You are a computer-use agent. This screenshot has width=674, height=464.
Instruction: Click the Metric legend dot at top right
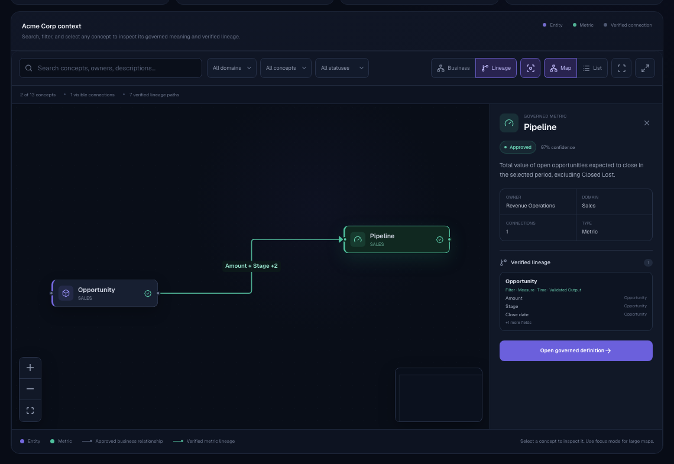click(575, 25)
